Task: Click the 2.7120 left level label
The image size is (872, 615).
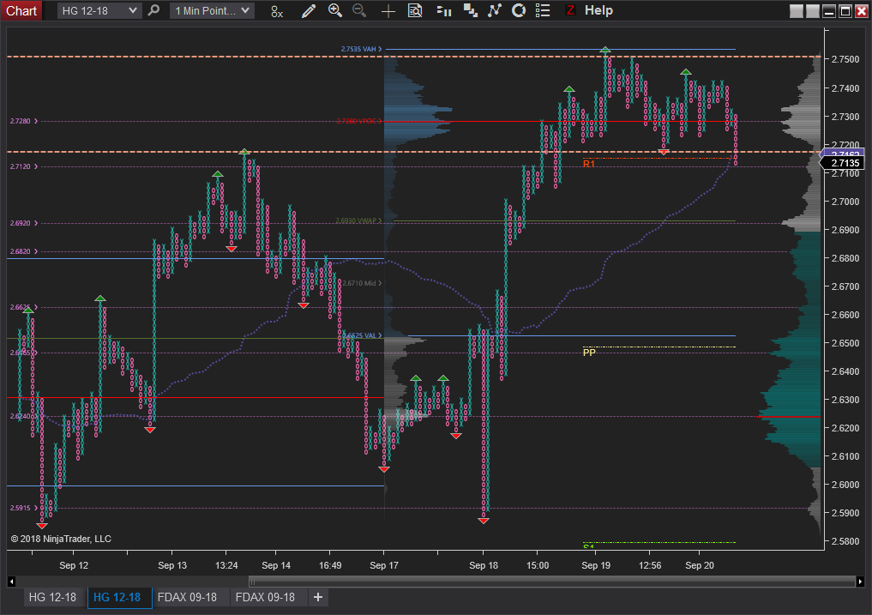Action: coord(24,166)
